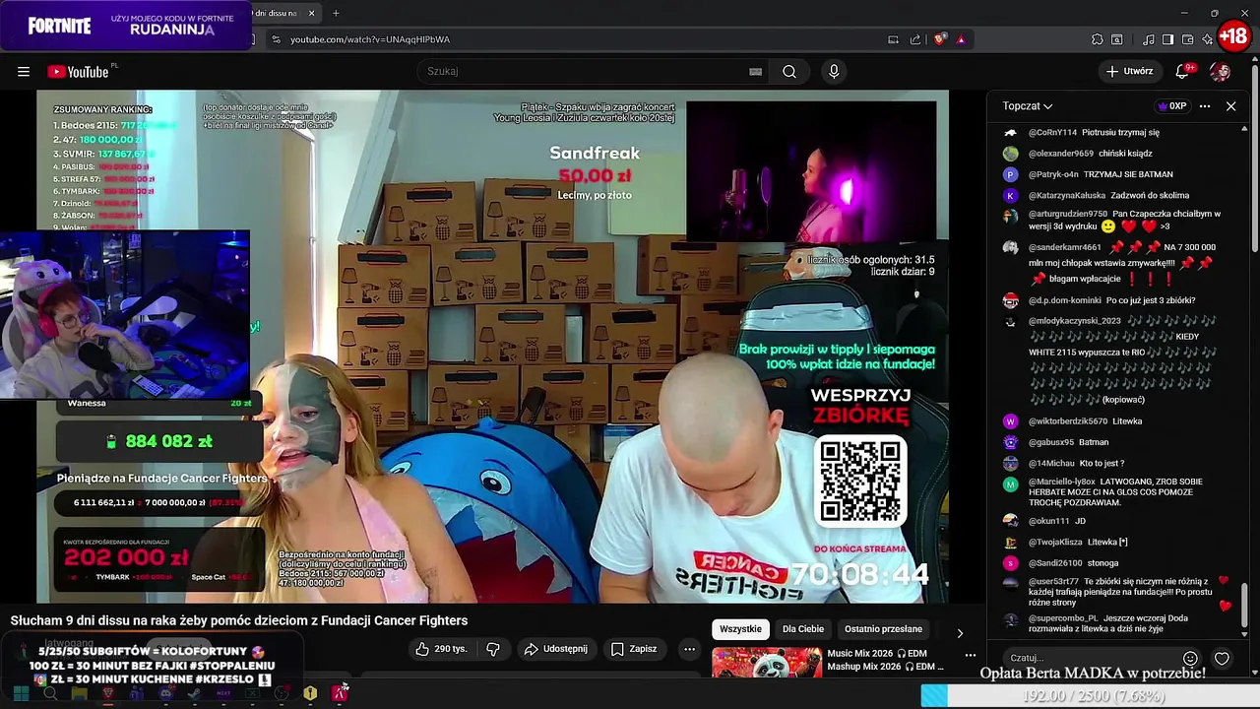
Task: Open the browser extensions puzzle icon
Action: coord(1097,39)
